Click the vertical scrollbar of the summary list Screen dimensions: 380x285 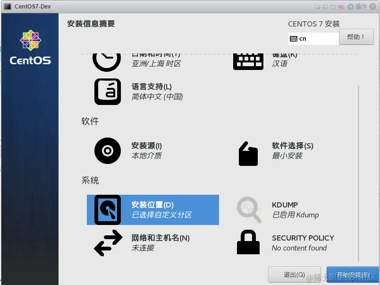coord(358,173)
